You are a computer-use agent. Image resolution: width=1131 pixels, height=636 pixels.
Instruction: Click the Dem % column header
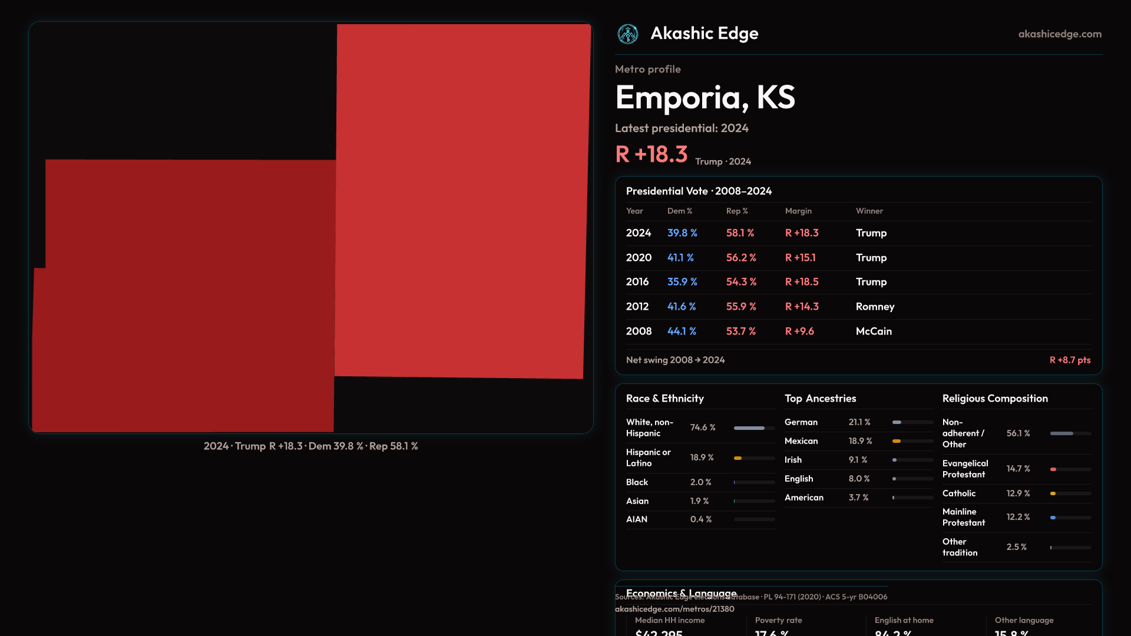pyautogui.click(x=679, y=211)
